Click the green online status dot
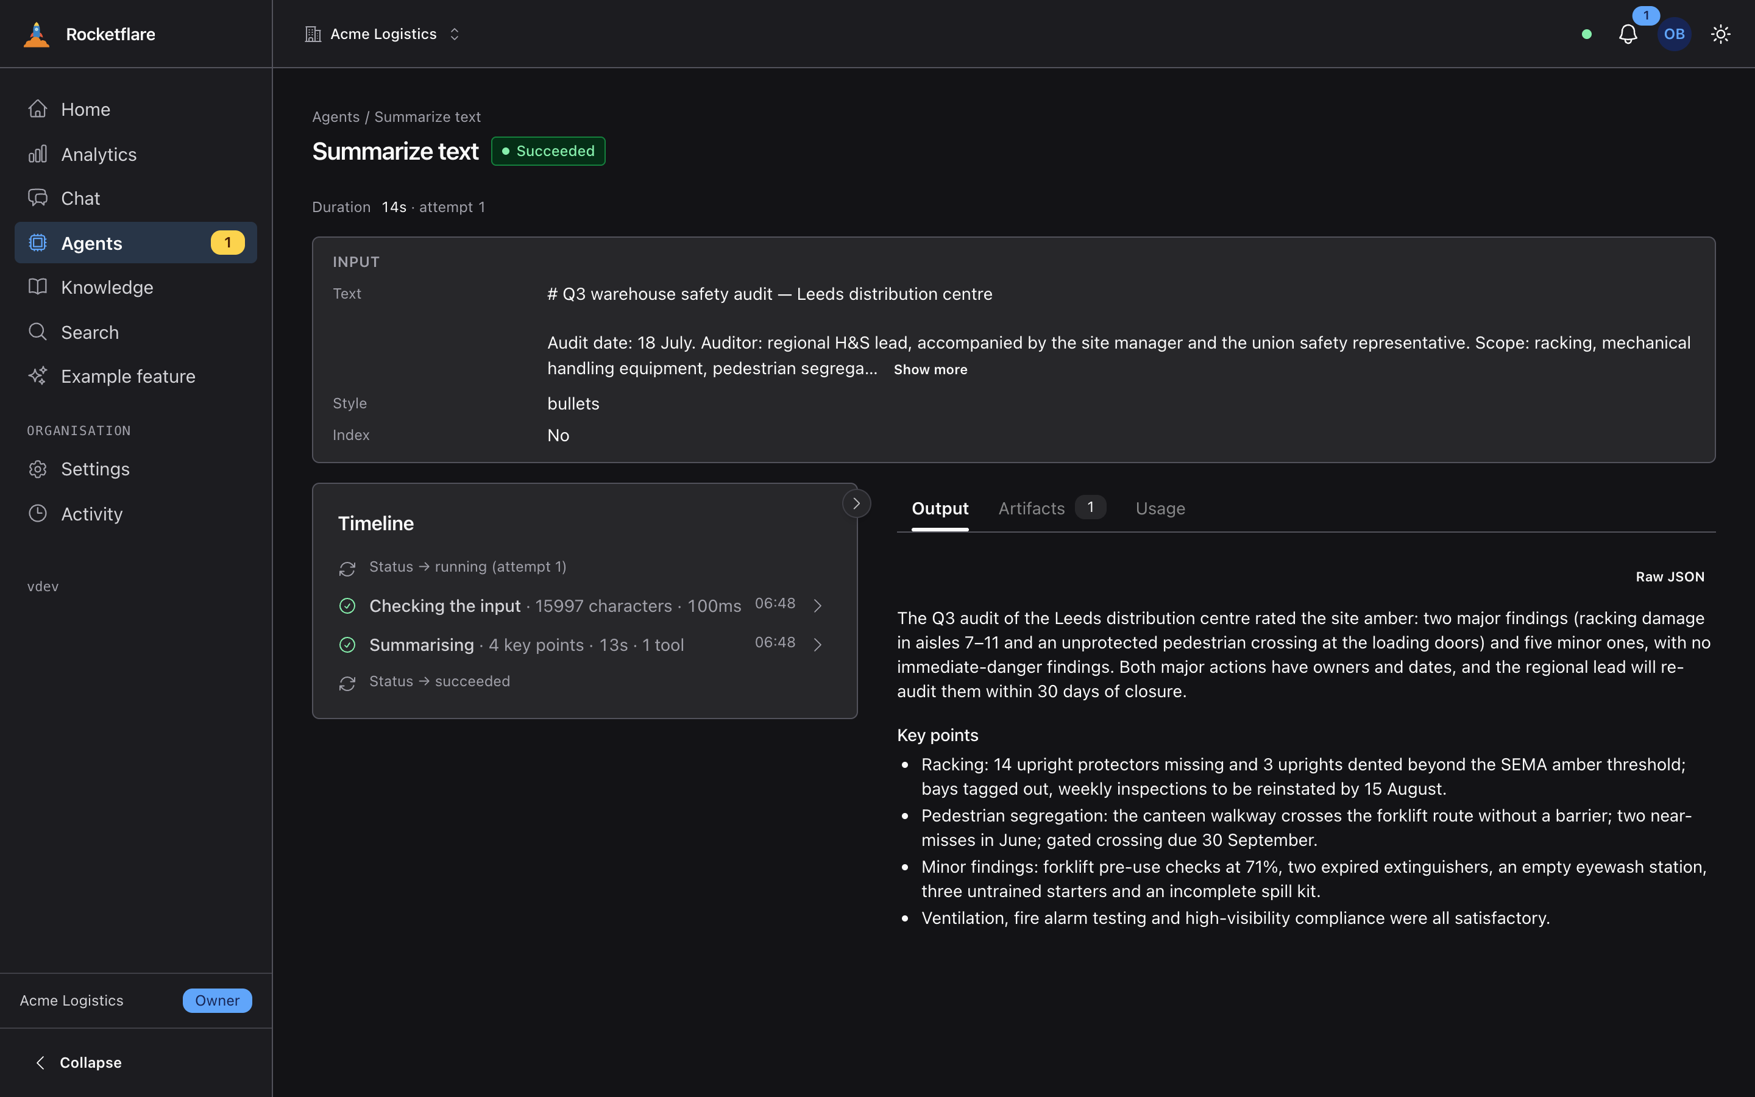 (1587, 34)
